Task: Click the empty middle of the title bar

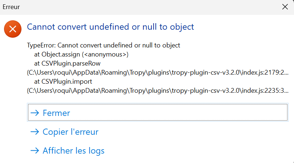Action: pyautogui.click(x=146, y=7)
